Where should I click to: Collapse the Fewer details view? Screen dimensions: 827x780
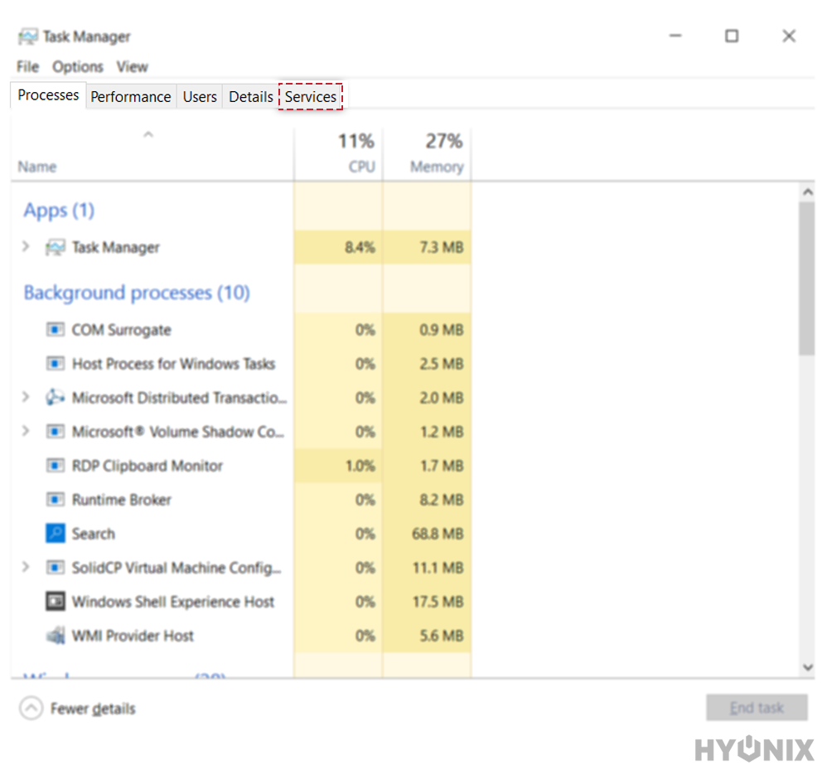click(x=31, y=708)
